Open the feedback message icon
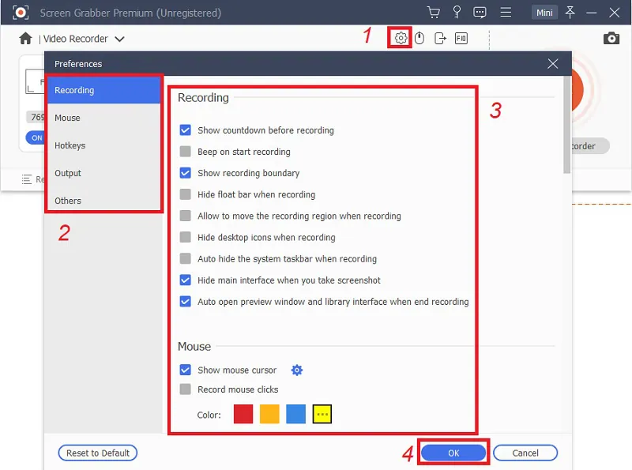The height and width of the screenshot is (470, 632). tap(480, 12)
